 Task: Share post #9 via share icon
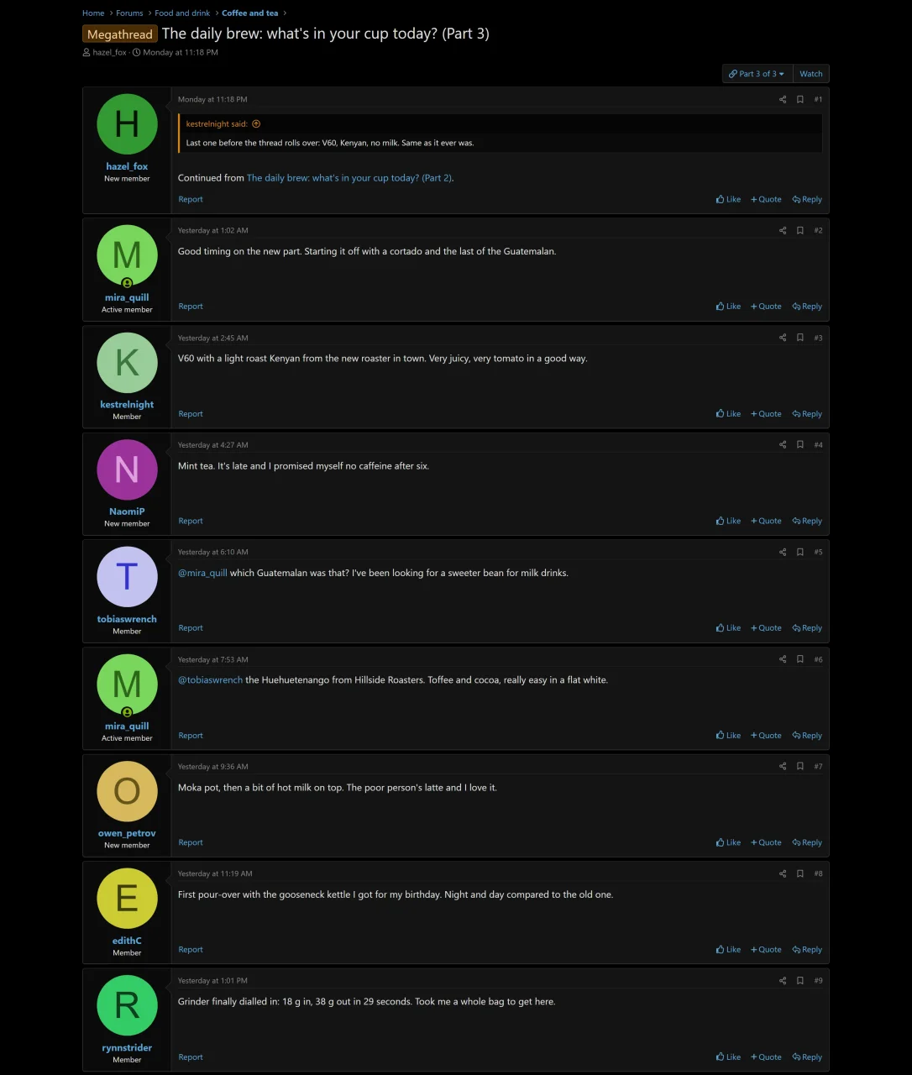[x=783, y=981]
